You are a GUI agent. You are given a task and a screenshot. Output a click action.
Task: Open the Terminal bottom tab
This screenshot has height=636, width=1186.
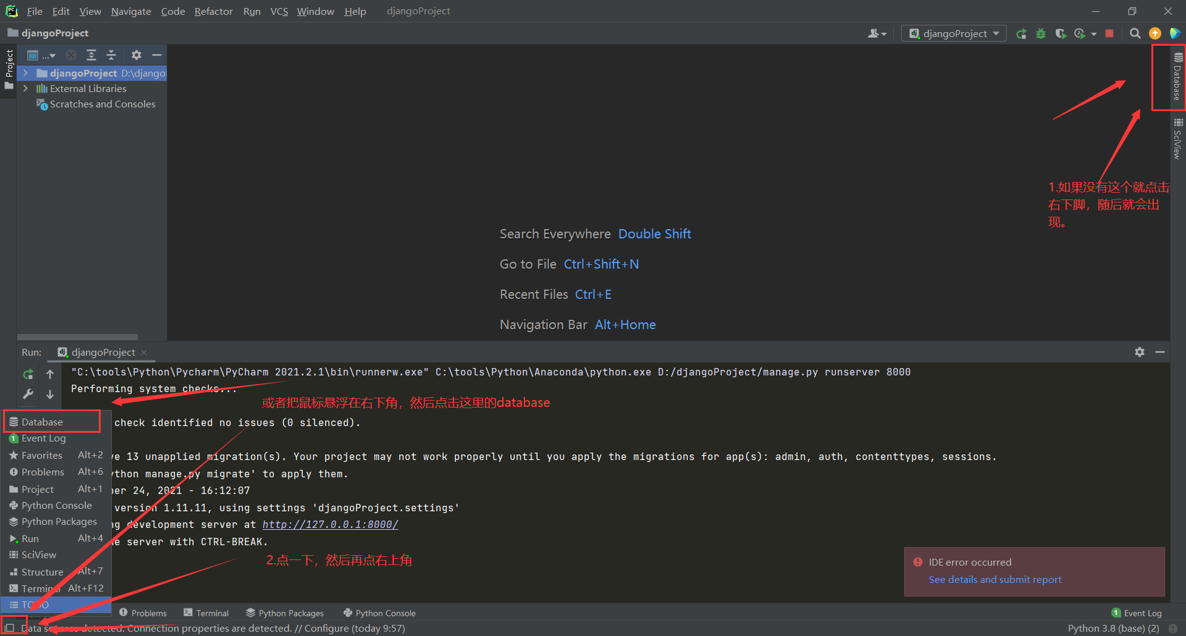point(206,613)
